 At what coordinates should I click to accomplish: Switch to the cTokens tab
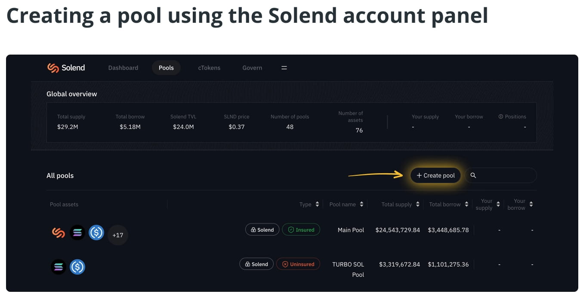pos(209,68)
